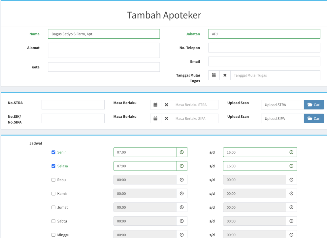
Task: Click Cari button for Upload STRA
Action: click(314, 105)
